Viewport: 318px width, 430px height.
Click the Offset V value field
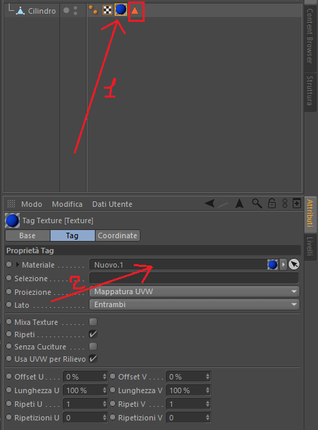point(186,377)
